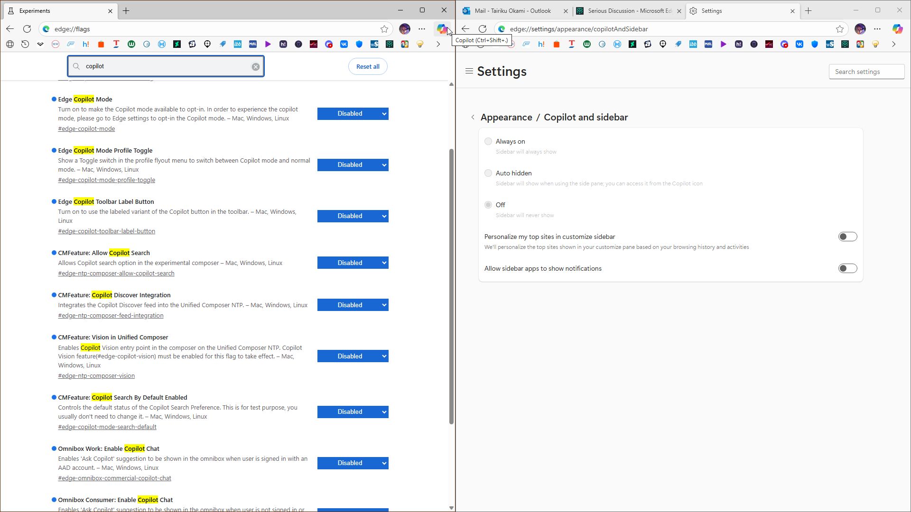
Task: Show more bookmarks via chevron in flags window
Action: [x=438, y=44]
